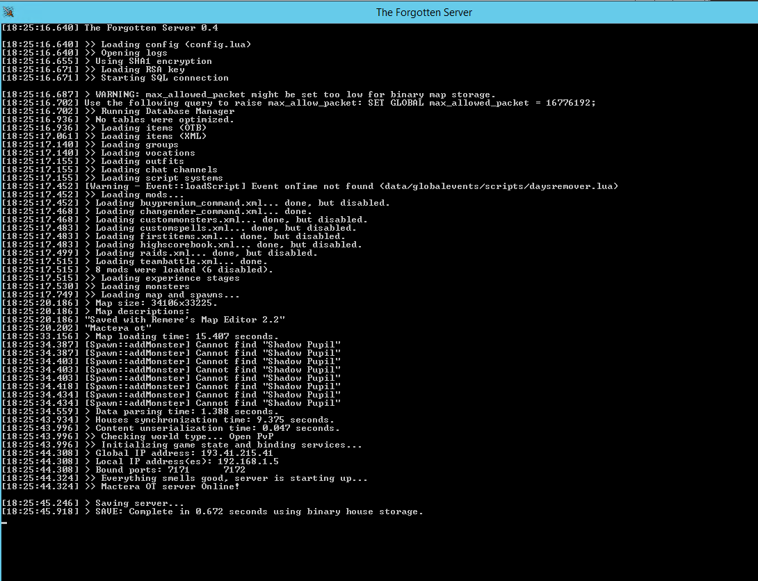Click the 'Running Database Manager' line
758x581 pixels.
[118, 111]
